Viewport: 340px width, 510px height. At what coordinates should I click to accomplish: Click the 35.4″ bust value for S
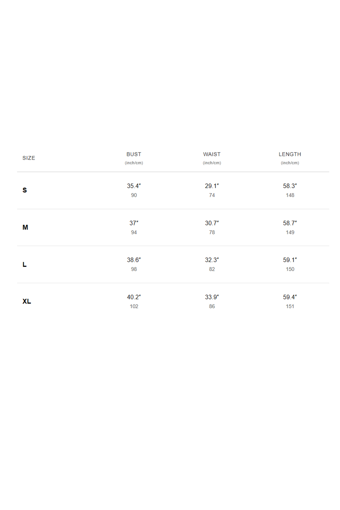[134, 186]
